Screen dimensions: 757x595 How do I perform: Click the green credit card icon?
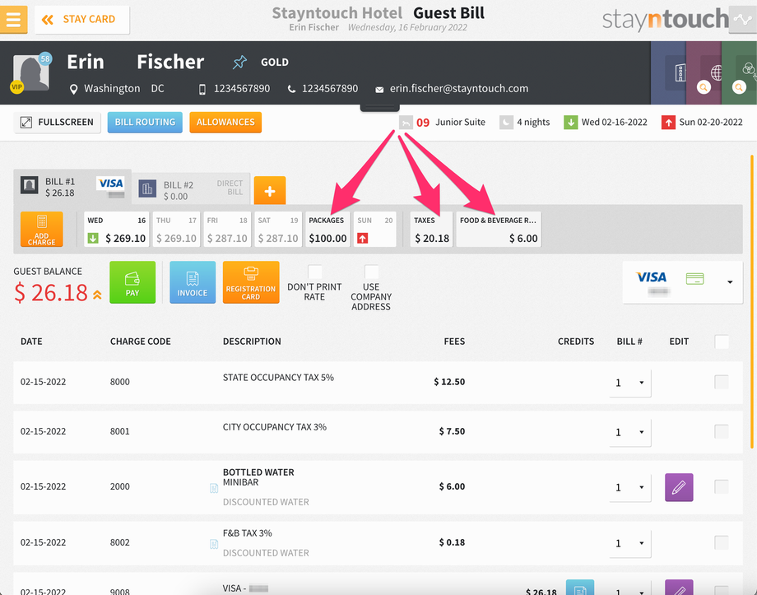[694, 279]
